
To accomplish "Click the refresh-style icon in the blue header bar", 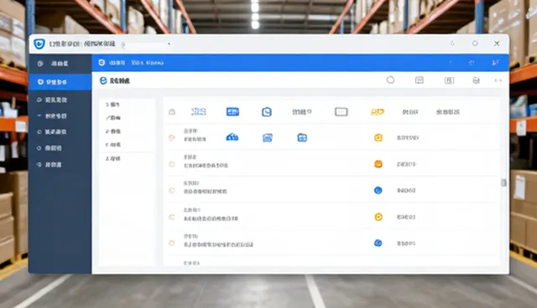I will click(x=472, y=63).
